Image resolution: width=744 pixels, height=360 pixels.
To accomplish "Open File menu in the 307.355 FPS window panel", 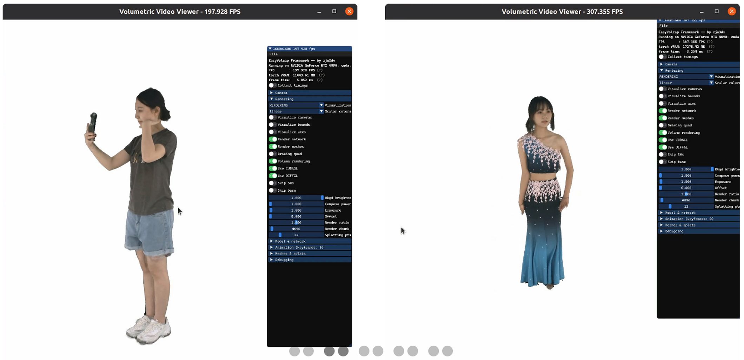I will pos(663,26).
